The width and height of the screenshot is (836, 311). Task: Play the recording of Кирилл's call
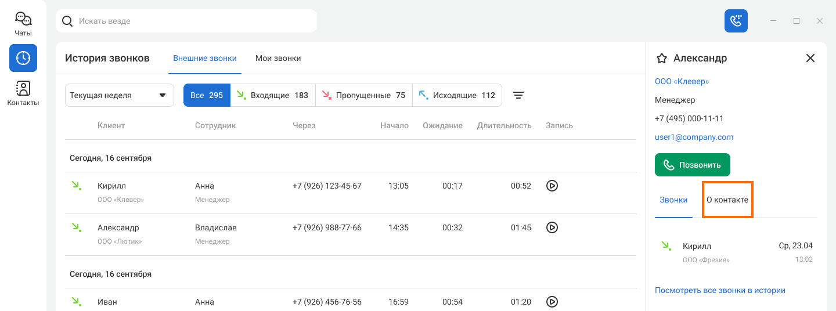[552, 186]
